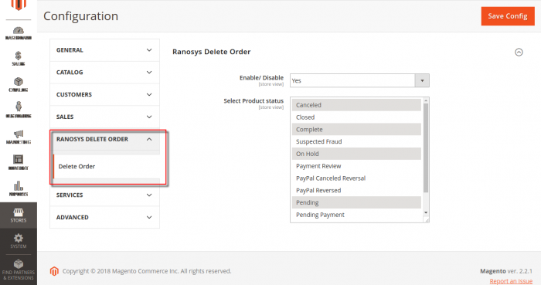
Task: Expand the ADVANCED configuration tab
Action: click(x=104, y=218)
